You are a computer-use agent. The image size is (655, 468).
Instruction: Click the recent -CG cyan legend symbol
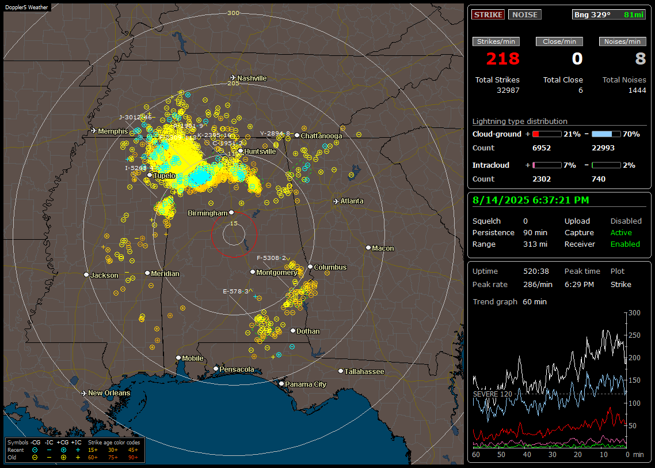(35, 450)
